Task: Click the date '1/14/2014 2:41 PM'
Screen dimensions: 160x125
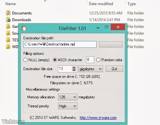Action: [x=105, y=20]
